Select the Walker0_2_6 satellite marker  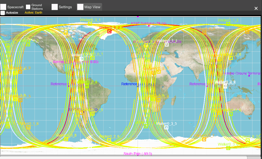109,140
